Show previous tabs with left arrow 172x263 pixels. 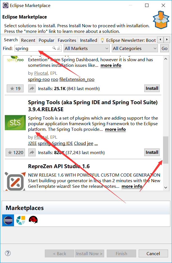161,40
